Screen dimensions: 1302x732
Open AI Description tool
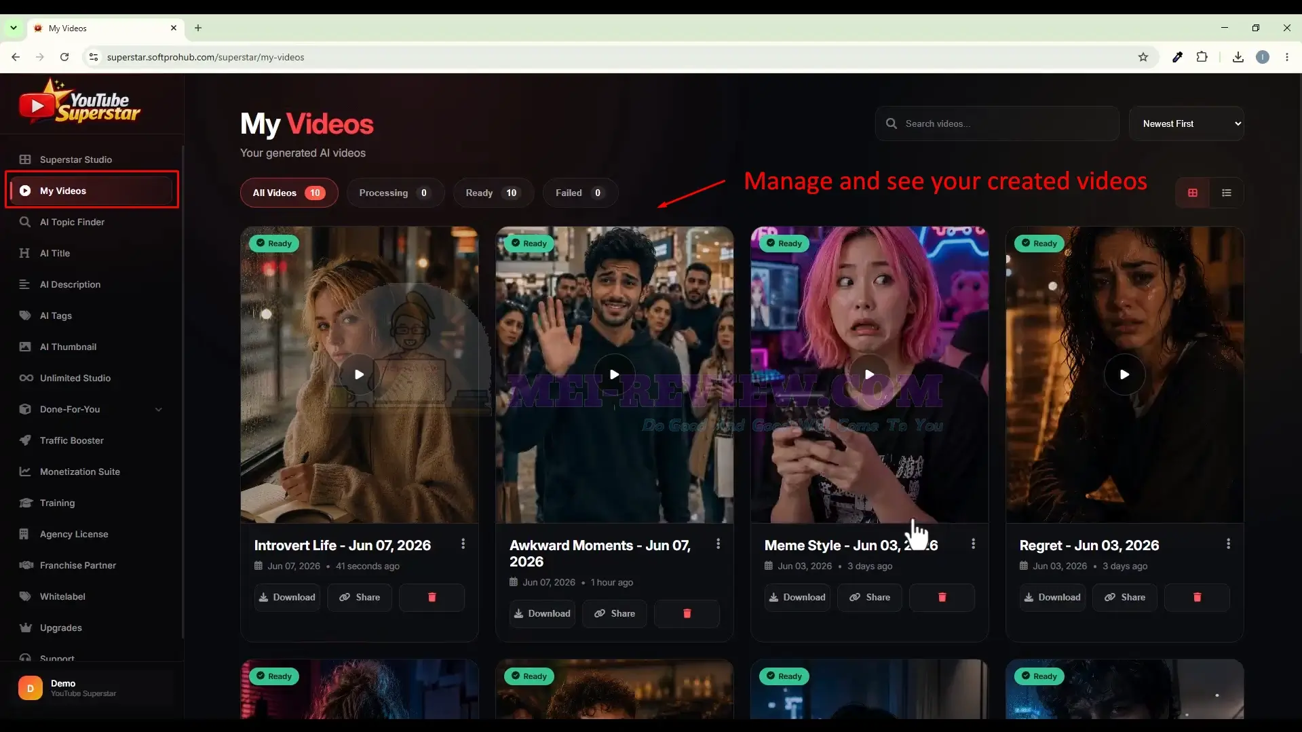coord(92,284)
